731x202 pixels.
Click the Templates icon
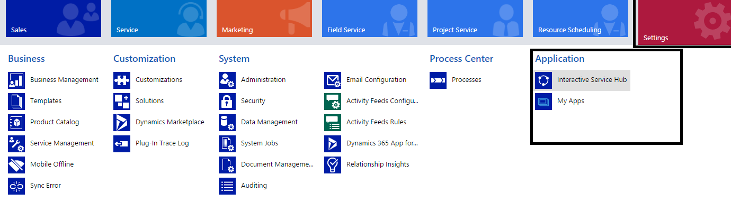tap(16, 101)
